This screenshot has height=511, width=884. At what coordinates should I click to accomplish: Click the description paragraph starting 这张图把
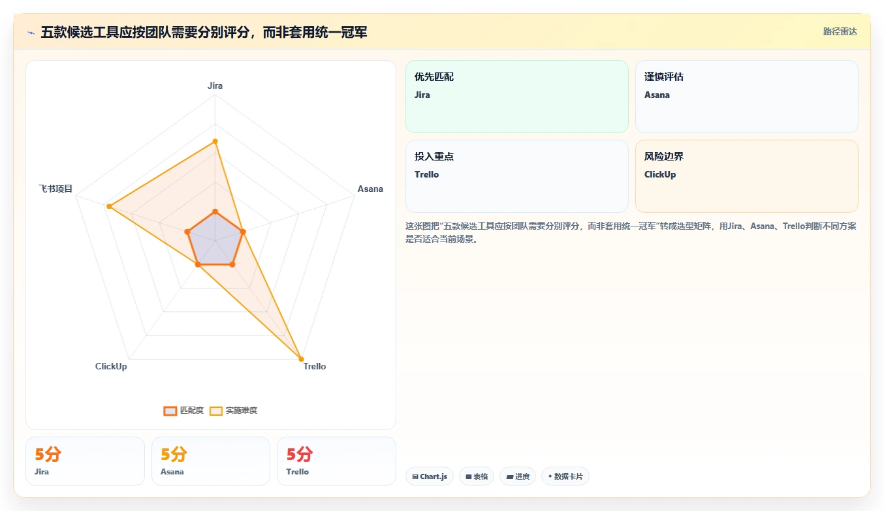click(x=631, y=232)
